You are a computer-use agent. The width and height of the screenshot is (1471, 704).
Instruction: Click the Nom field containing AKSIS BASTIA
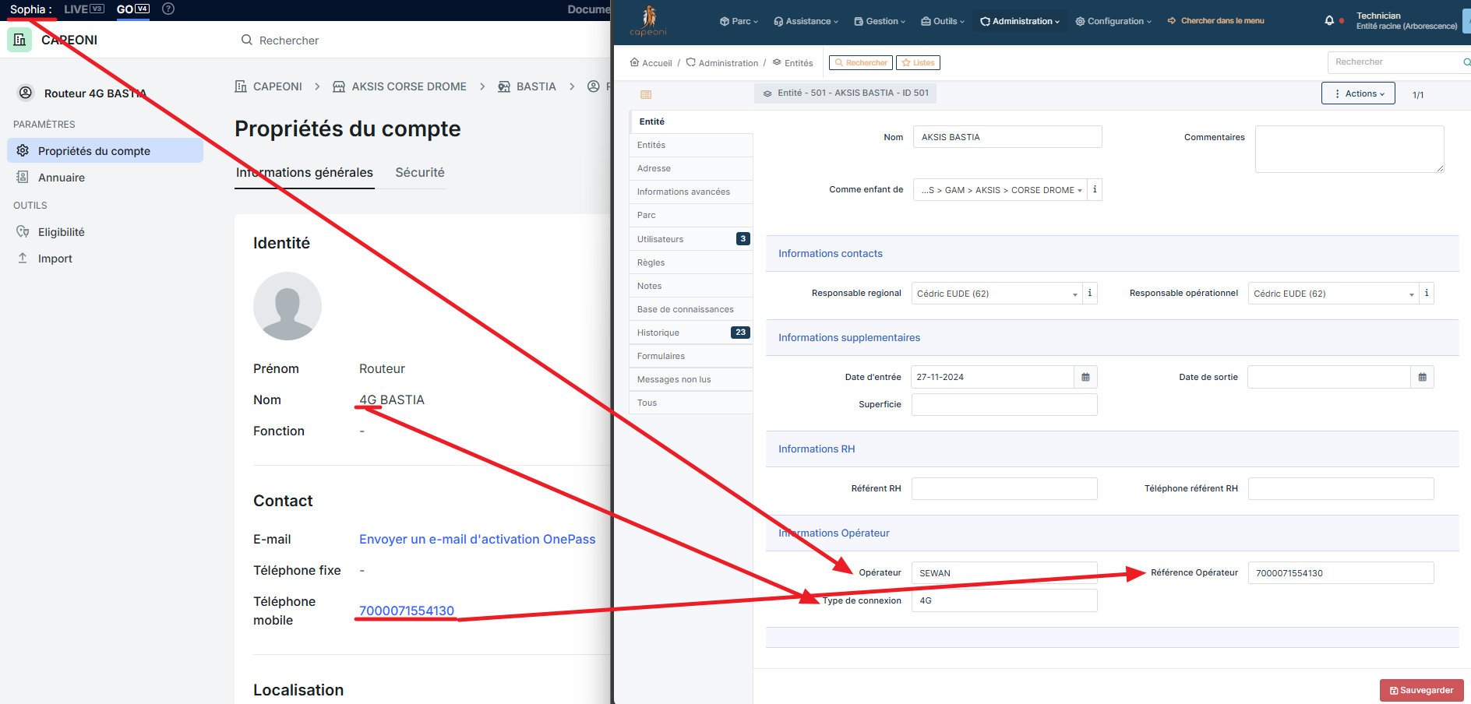point(1007,137)
